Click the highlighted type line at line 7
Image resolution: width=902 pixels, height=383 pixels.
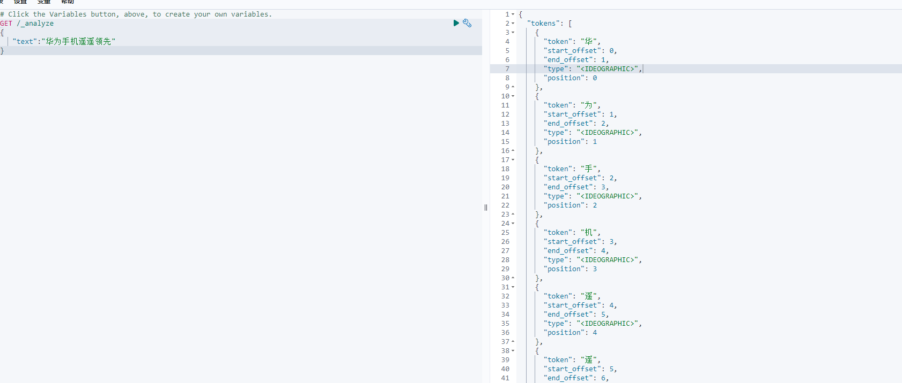pyautogui.click(x=593, y=69)
